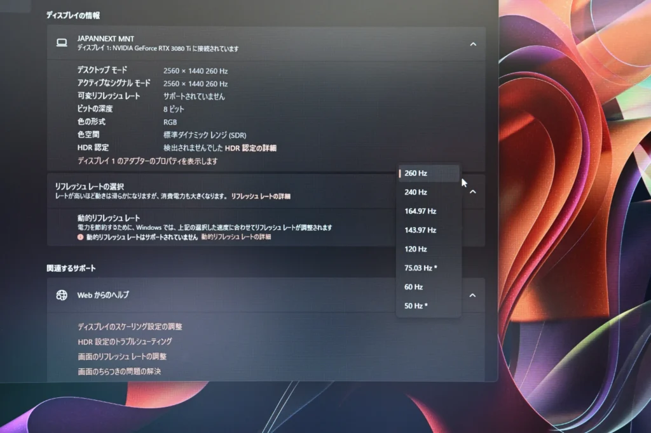651x433 pixels.
Task: Open 画面のリフレッシュ レートの調整 help link
Action: pyautogui.click(x=122, y=357)
